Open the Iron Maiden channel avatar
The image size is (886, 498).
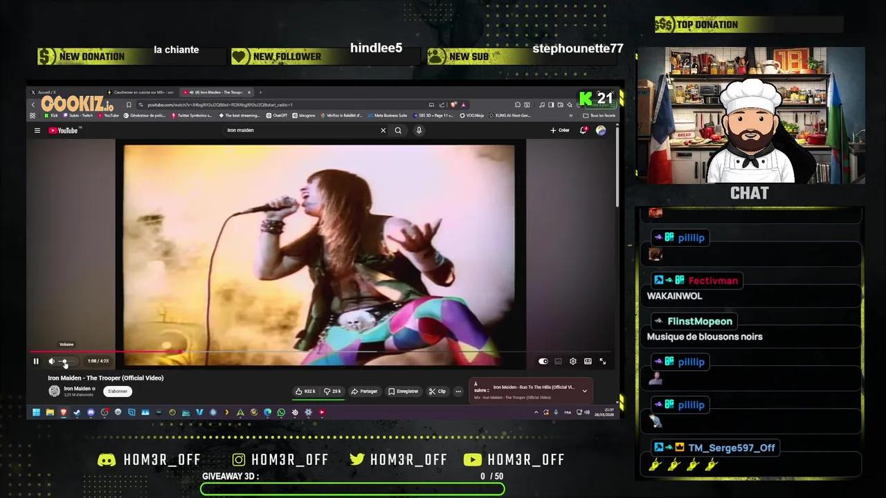click(x=54, y=391)
